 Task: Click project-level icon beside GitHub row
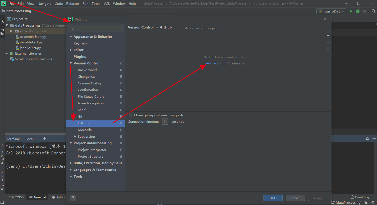coord(121,123)
